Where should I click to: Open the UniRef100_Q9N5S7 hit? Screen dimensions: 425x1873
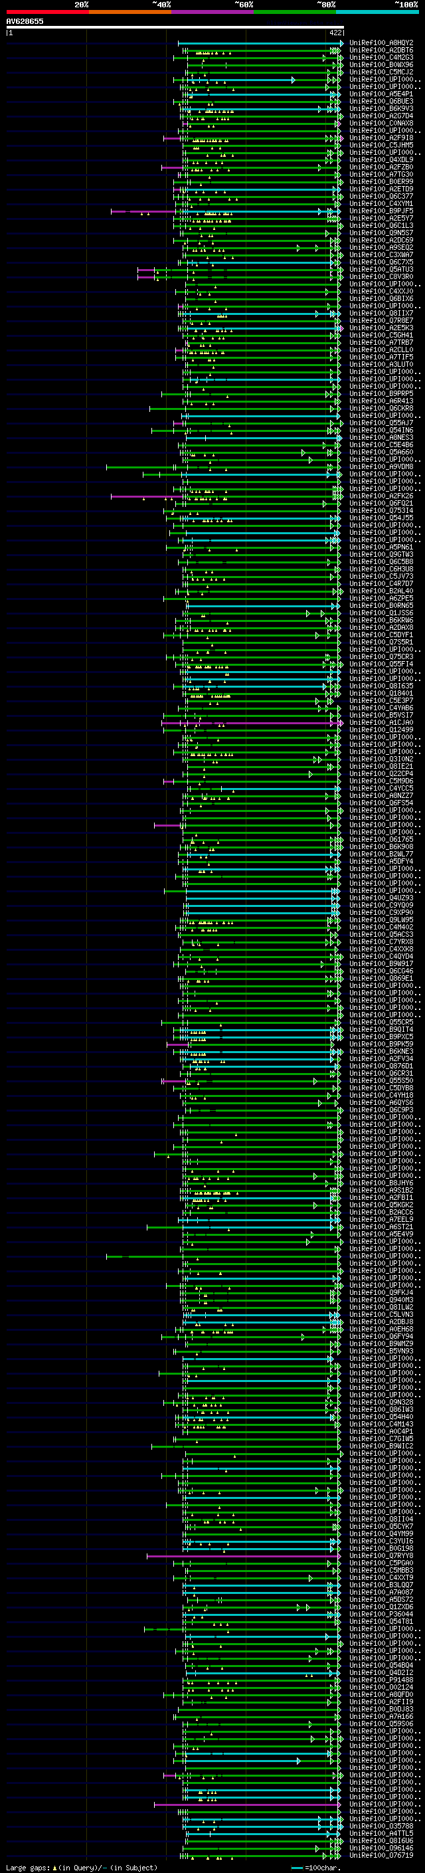pyautogui.click(x=381, y=233)
